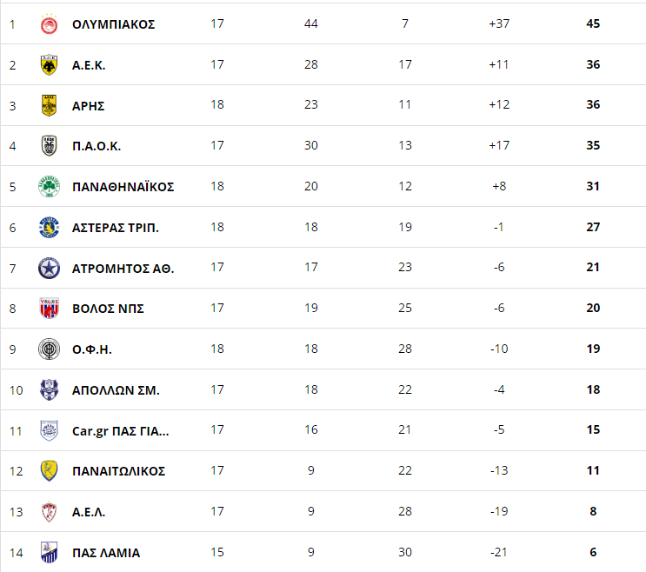Click the Panetolikos yellow shield icon
This screenshot has width=646, height=572.
[49, 471]
